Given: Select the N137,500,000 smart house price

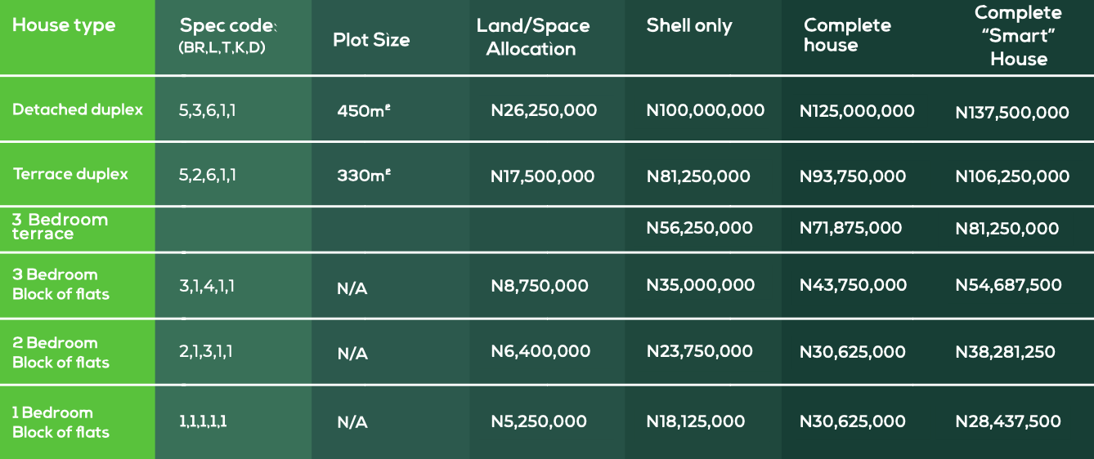Looking at the screenshot, I should pos(1011,114).
